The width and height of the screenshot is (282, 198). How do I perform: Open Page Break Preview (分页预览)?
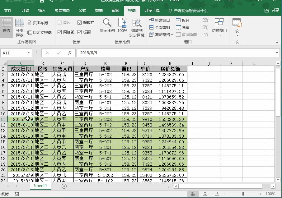(x=19, y=26)
